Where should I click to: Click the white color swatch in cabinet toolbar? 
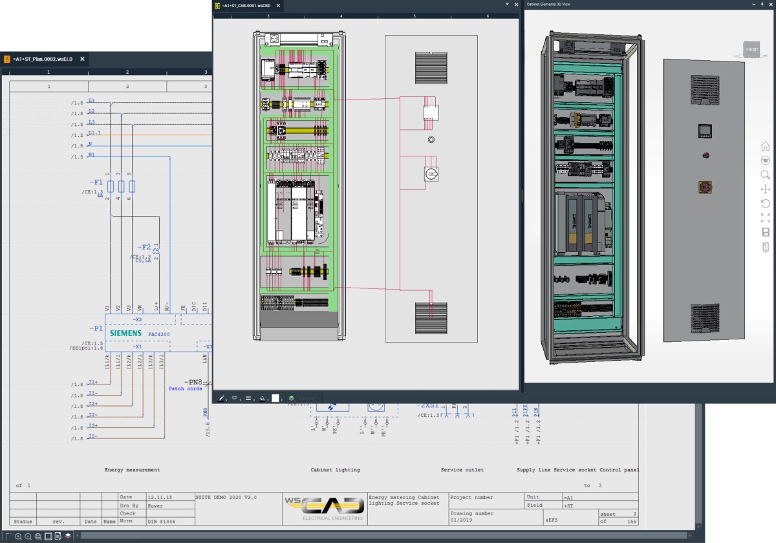coord(275,398)
